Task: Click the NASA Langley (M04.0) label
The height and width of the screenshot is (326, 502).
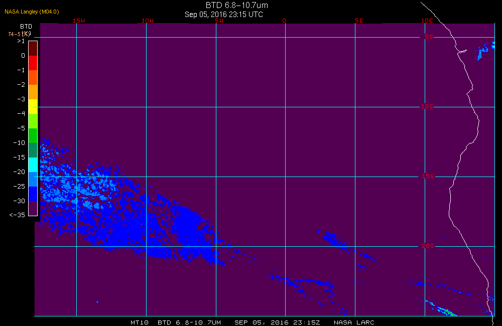Action: [32, 12]
